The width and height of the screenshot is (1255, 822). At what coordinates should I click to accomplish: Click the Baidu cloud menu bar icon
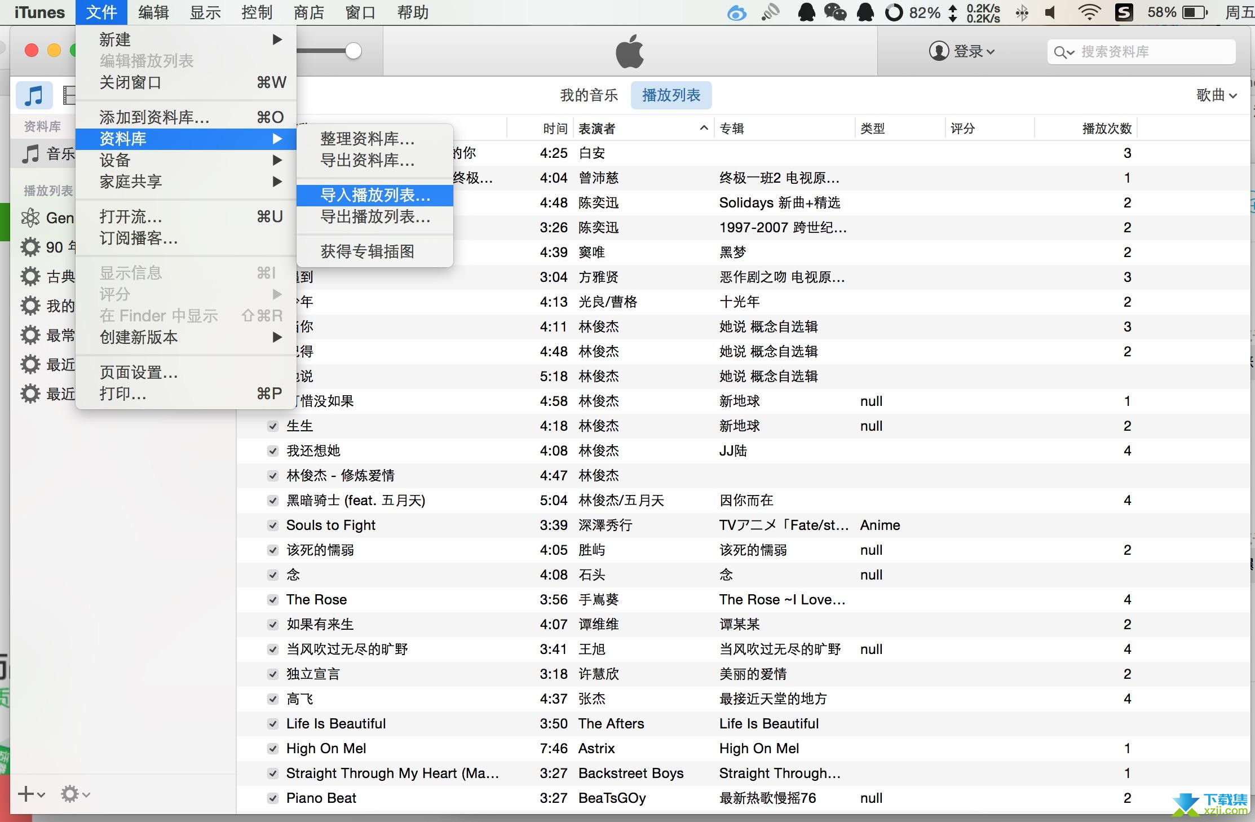(x=736, y=12)
